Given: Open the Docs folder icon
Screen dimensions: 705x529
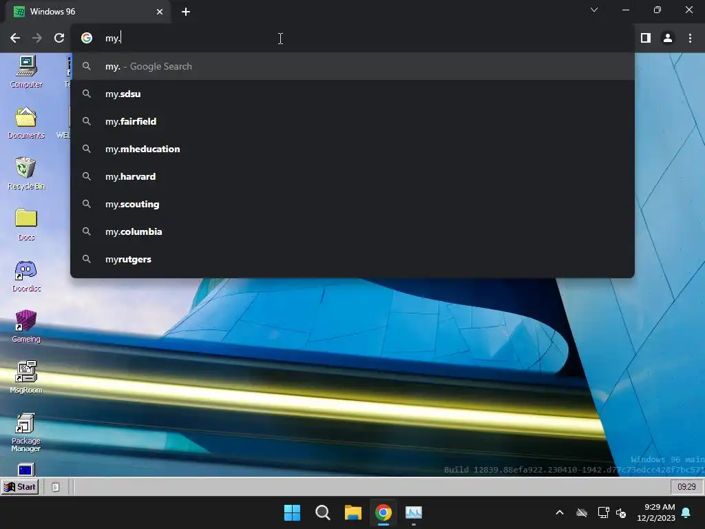Looking at the screenshot, I should (26, 225).
